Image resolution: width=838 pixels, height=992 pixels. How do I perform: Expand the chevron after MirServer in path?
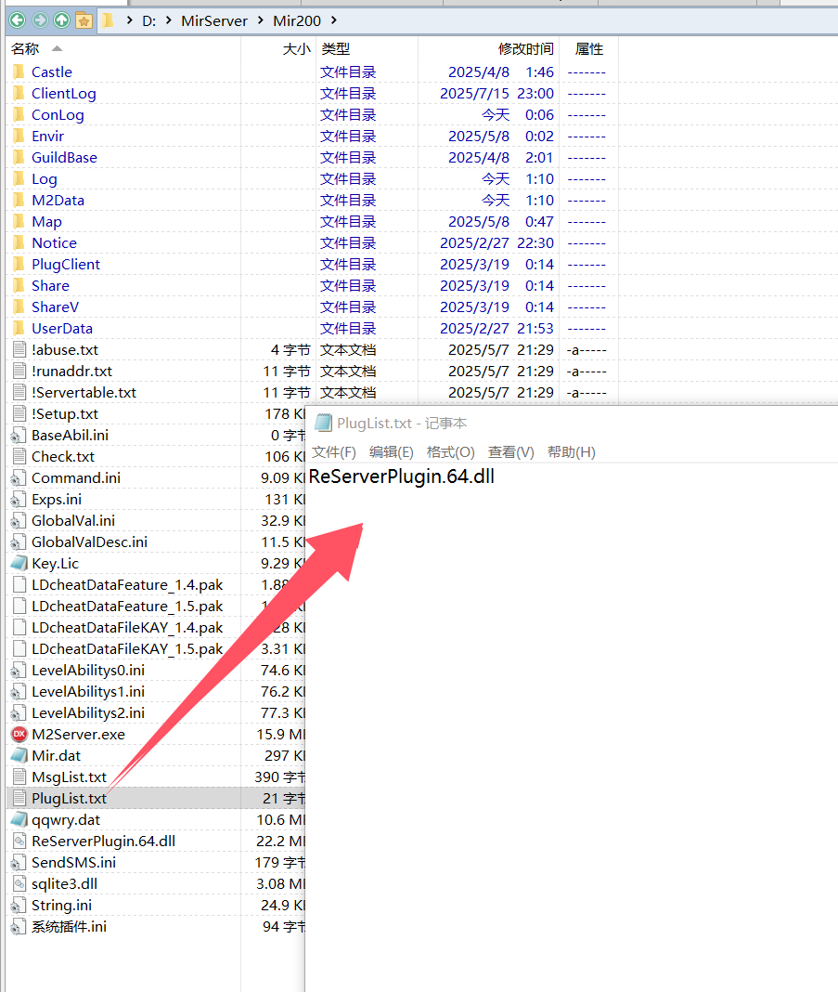click(x=261, y=20)
